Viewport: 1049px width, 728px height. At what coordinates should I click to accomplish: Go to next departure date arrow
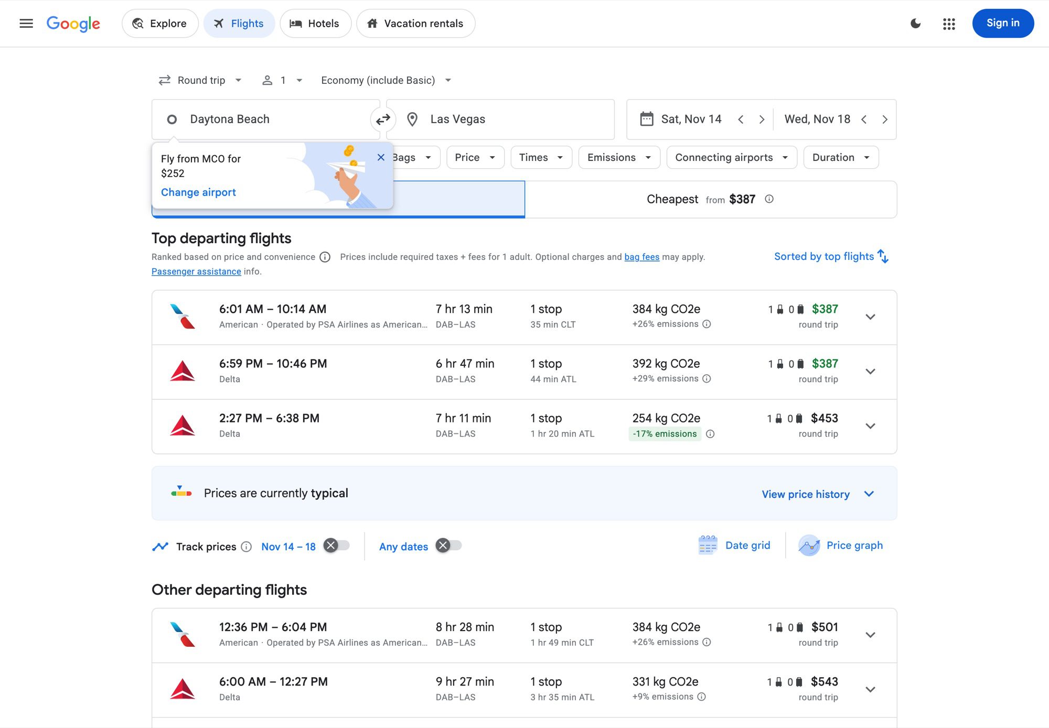click(x=762, y=119)
